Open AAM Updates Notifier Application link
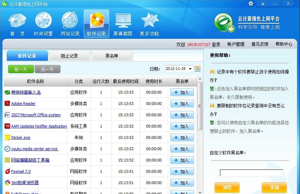Viewport: 300px width, 194px height. click(39, 126)
